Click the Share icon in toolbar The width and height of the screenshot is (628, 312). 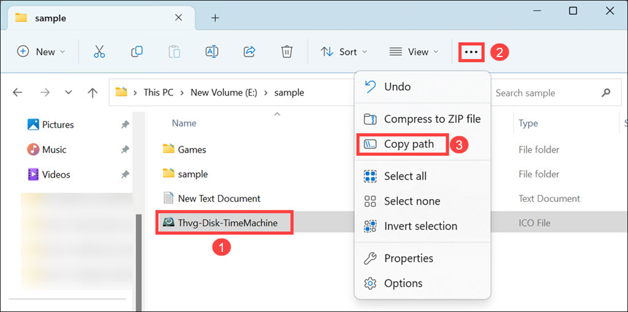[x=249, y=52]
